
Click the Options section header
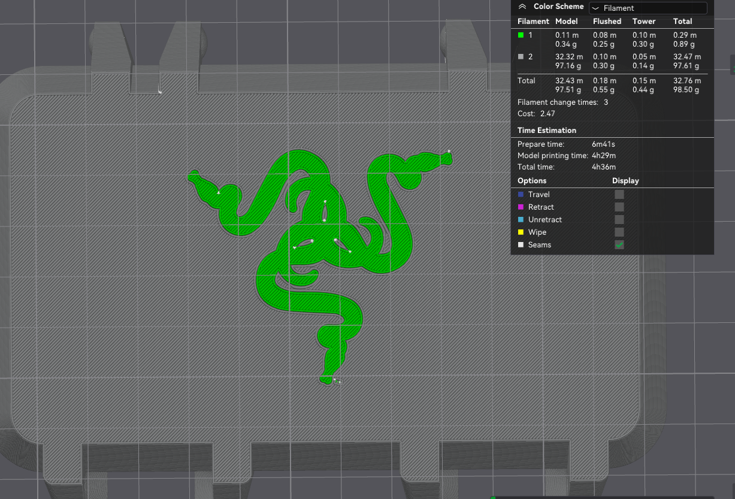531,180
